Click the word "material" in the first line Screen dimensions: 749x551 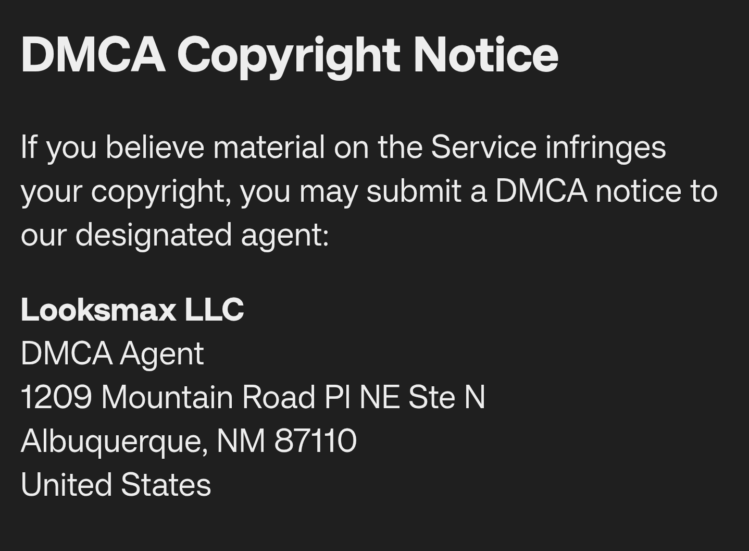[269, 147]
